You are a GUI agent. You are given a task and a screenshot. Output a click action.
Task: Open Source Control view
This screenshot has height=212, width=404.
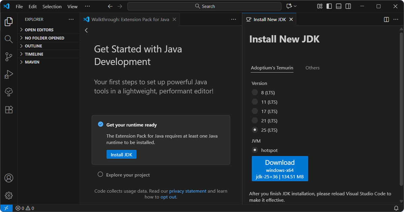pyautogui.click(x=9, y=57)
